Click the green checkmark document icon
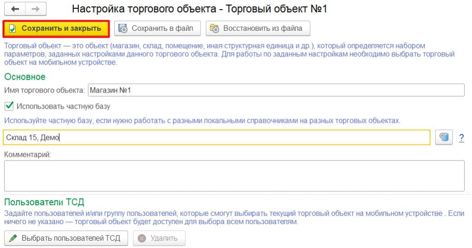 point(12,29)
